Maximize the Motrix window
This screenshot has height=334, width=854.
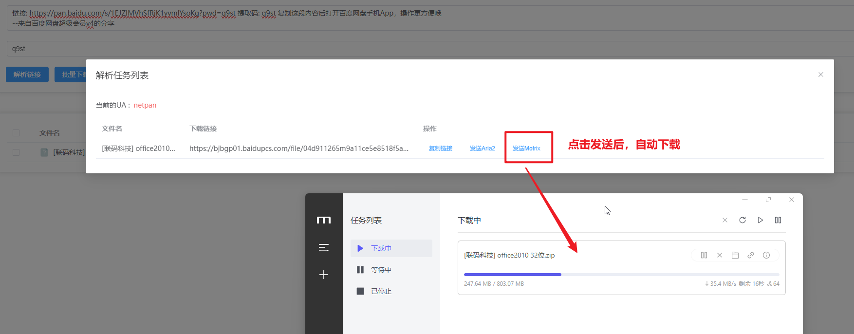coord(768,200)
